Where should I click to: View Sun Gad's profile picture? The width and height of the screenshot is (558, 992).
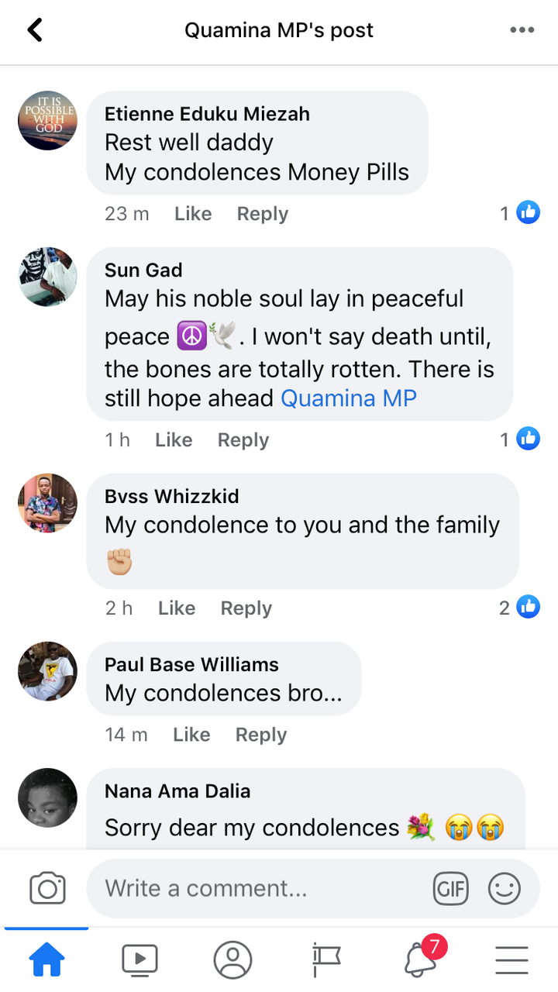[48, 277]
